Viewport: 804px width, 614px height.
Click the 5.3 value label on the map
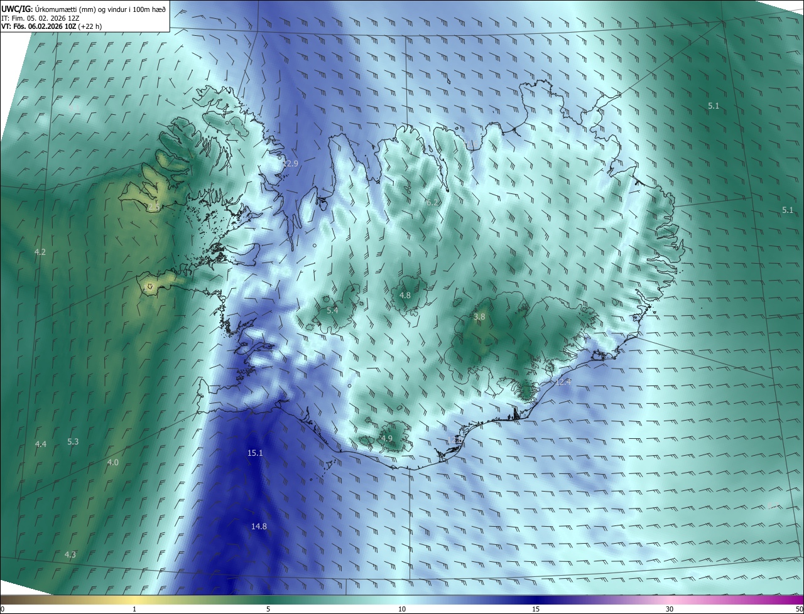click(x=73, y=441)
